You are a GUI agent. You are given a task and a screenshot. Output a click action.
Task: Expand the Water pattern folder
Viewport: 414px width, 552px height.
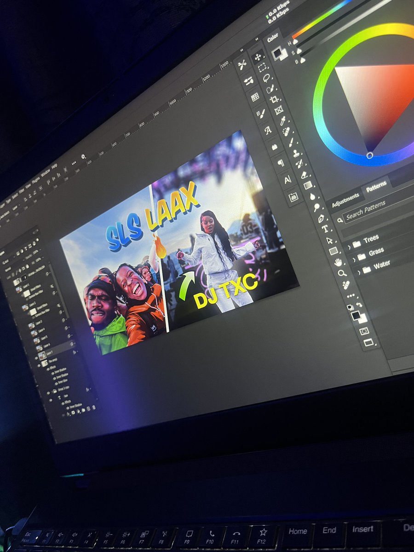[x=359, y=272]
